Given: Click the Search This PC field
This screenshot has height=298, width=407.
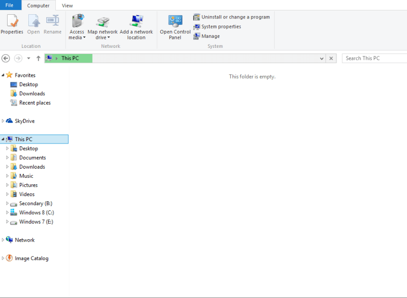Looking at the screenshot, I should 373,58.
